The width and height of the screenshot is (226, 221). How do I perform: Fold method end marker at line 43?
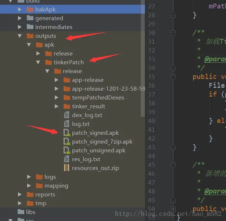point(173,147)
